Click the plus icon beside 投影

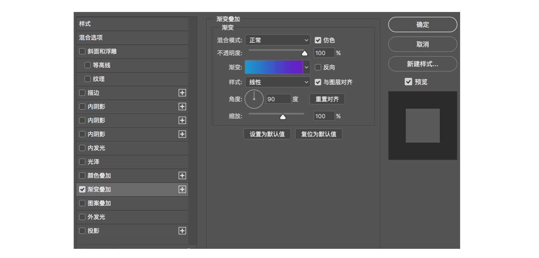pos(182,231)
